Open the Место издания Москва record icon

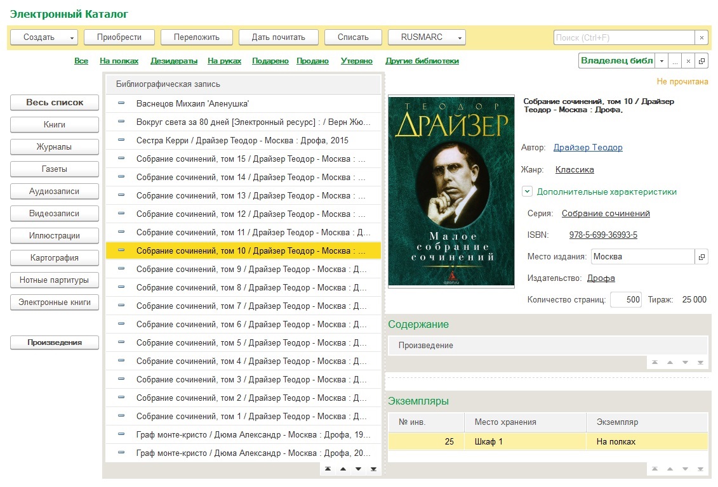[701, 257]
